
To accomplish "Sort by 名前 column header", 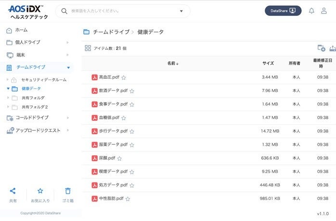I will [173, 63].
